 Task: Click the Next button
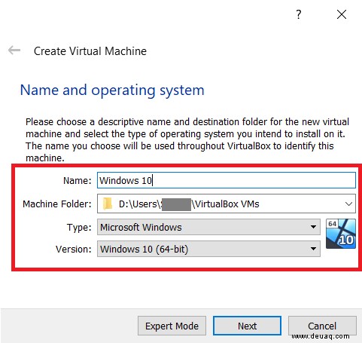[247, 326]
